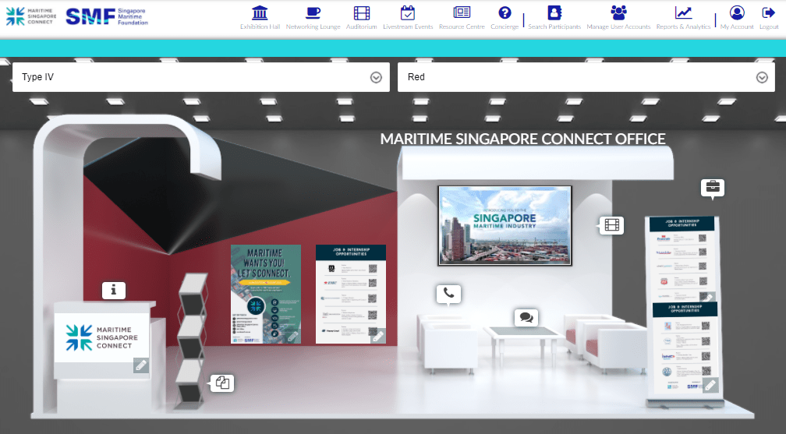Click the Maritime Singapore Connect desk logo

click(x=101, y=337)
